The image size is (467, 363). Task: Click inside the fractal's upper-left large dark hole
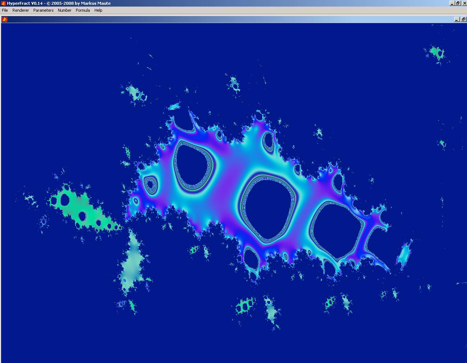pyautogui.click(x=191, y=165)
